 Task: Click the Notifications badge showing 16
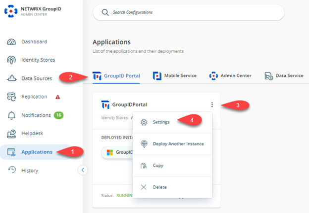tap(59, 115)
